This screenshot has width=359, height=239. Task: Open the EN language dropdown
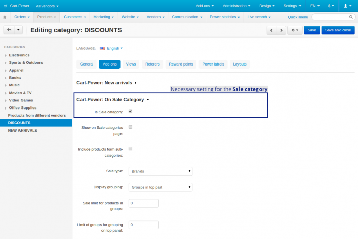[x=315, y=6]
